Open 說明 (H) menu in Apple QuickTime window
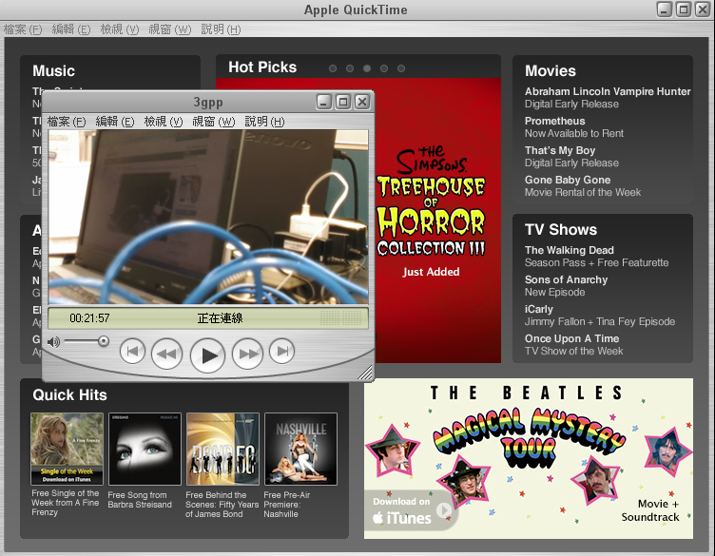Viewport: 715px width, 556px height. tap(221, 29)
